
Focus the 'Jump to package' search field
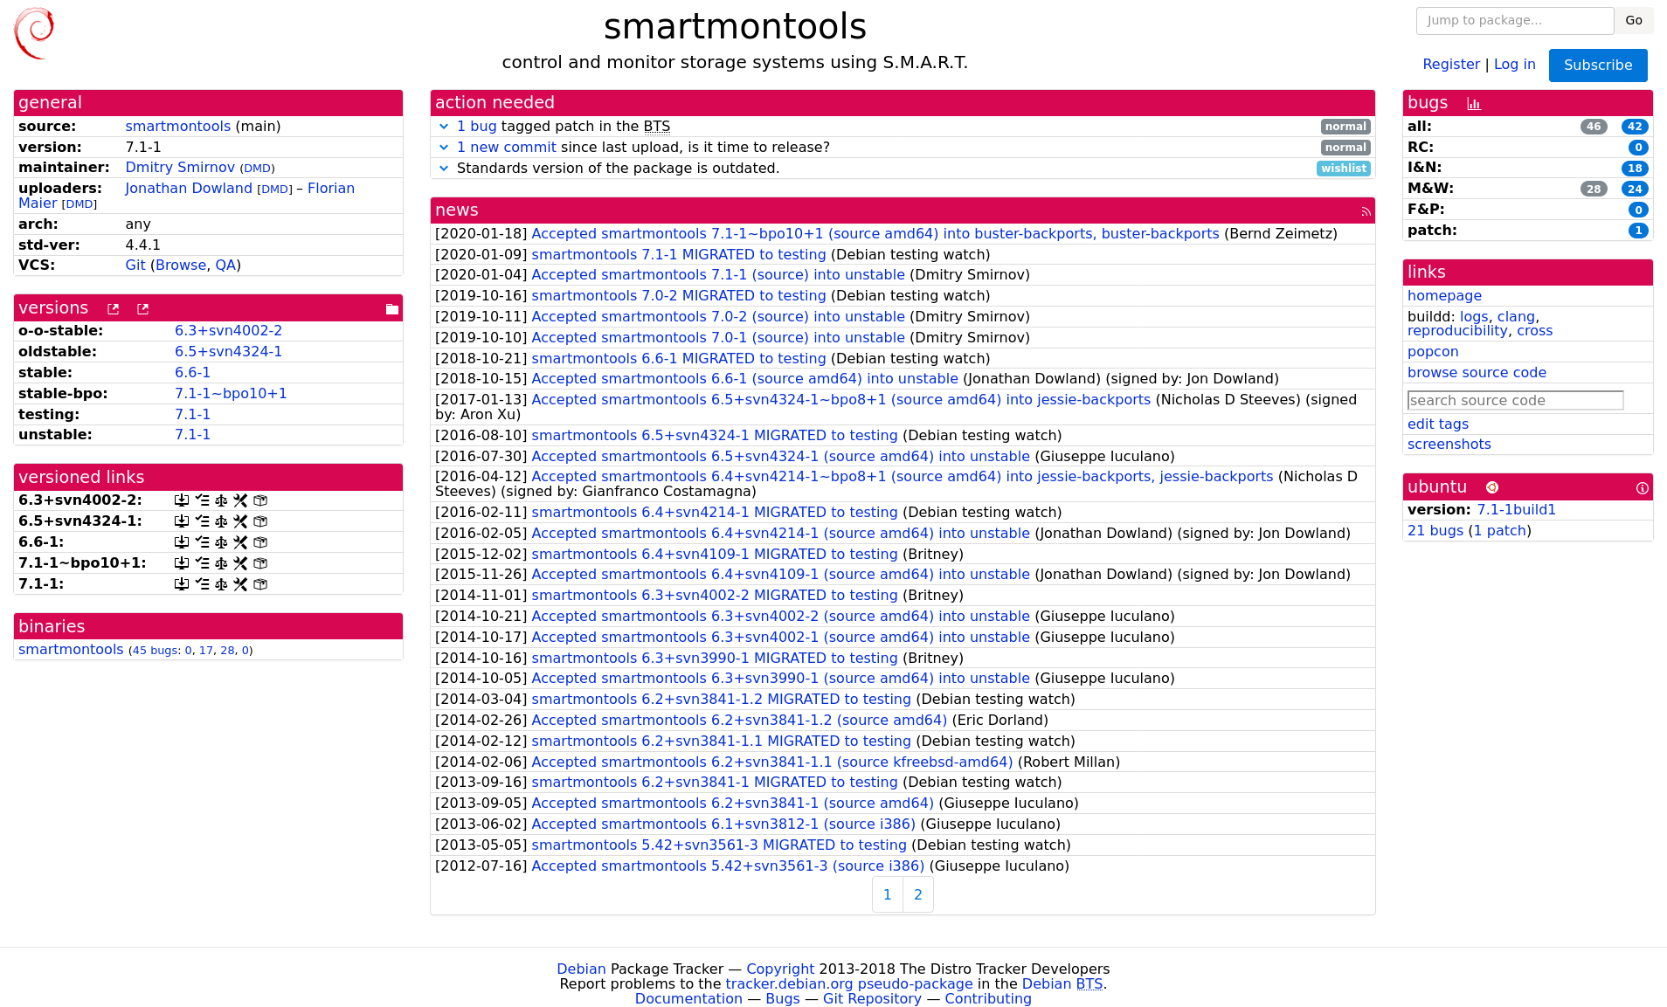(x=1515, y=20)
